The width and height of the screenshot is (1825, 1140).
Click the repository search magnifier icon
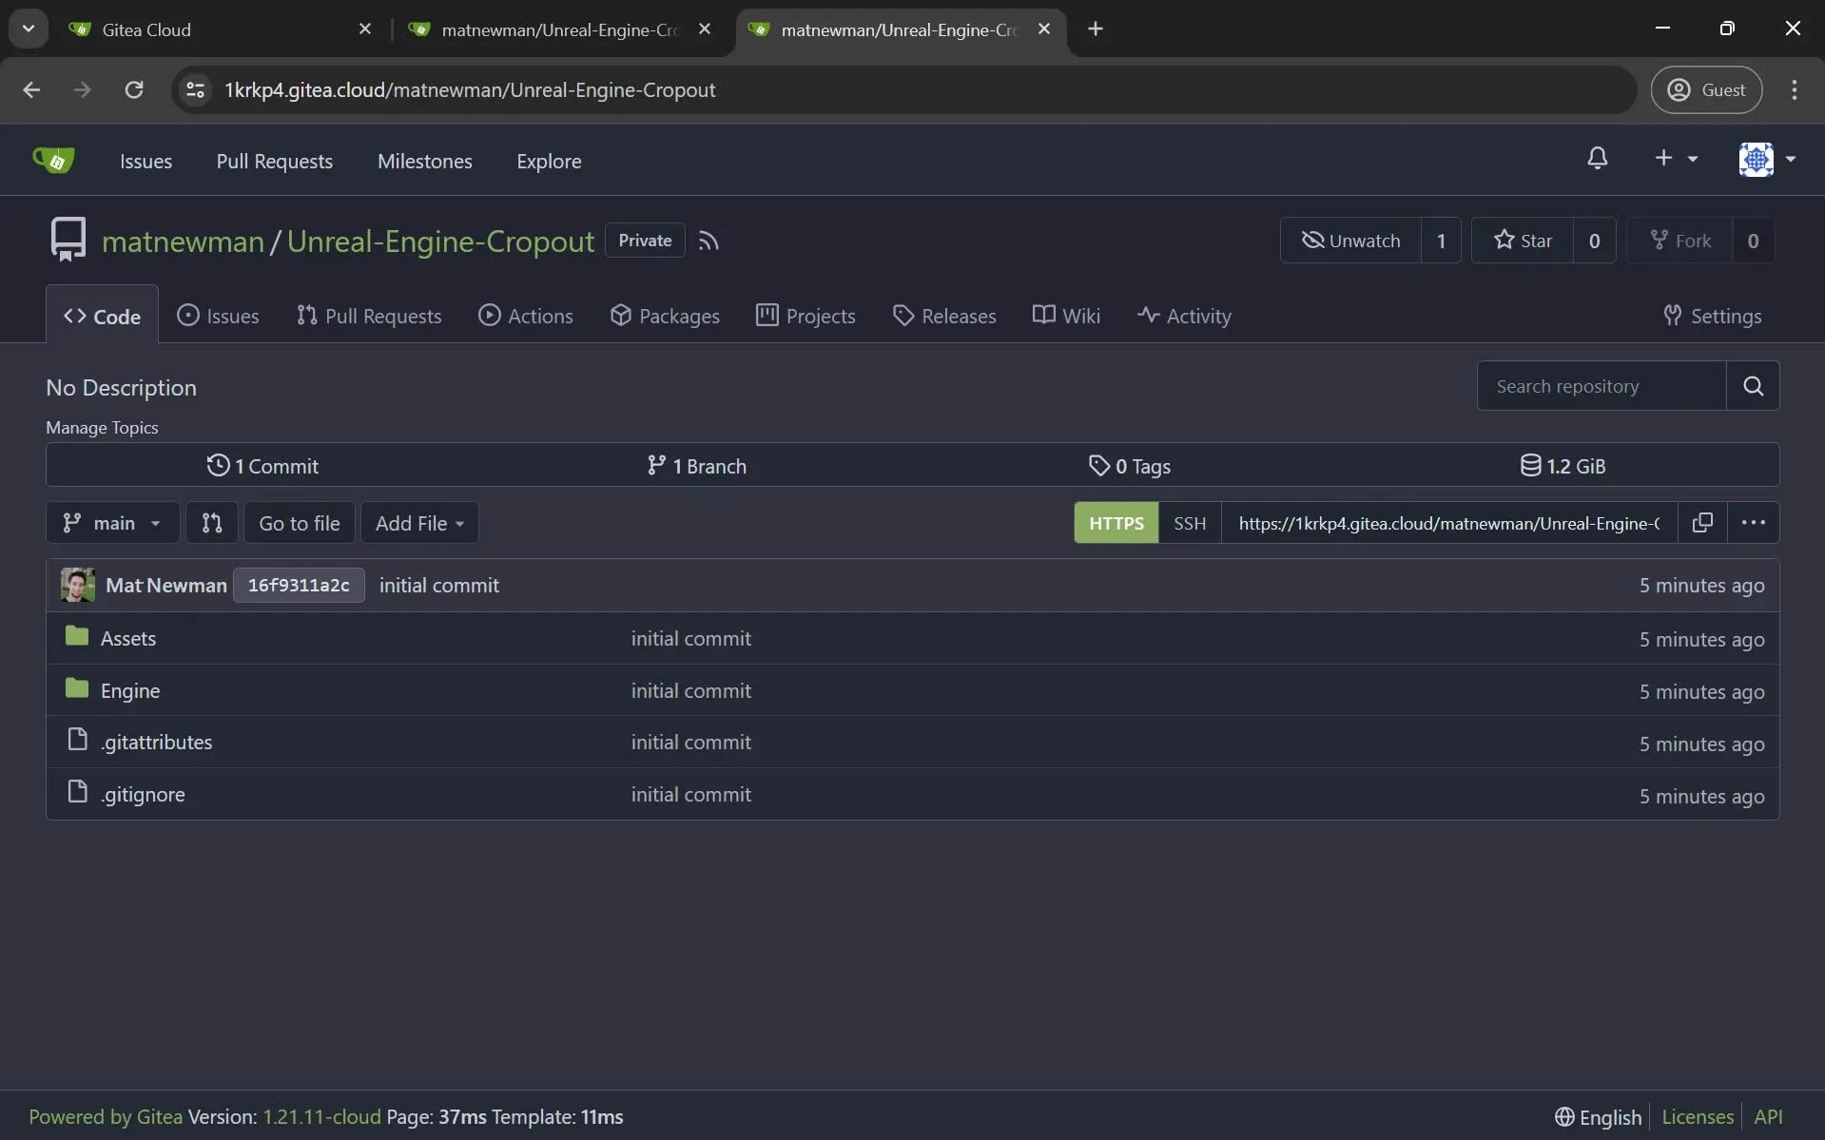(x=1753, y=386)
